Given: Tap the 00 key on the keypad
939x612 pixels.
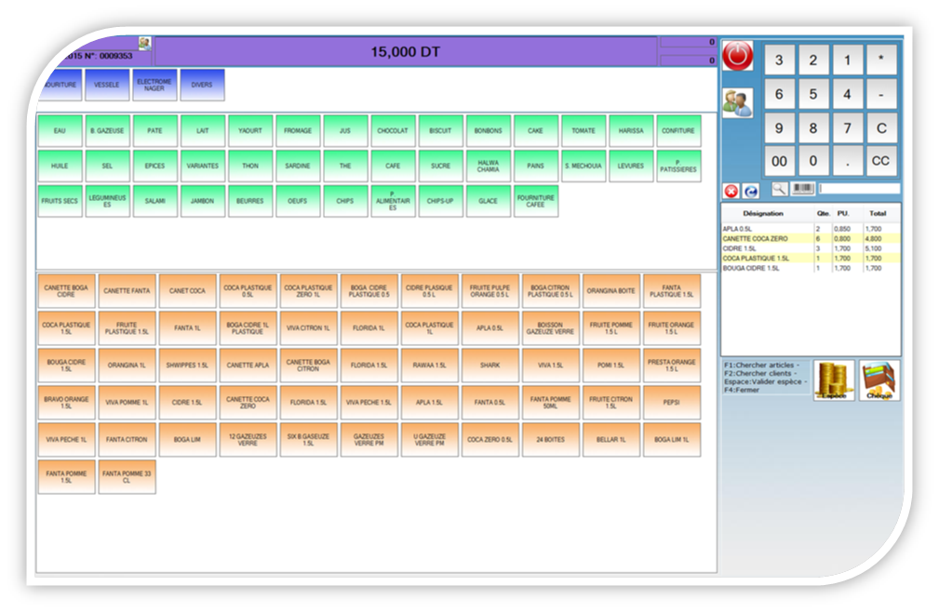Looking at the screenshot, I should (x=779, y=161).
